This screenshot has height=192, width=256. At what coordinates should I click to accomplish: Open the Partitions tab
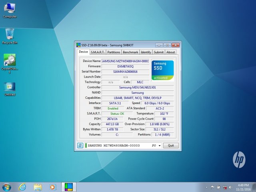pyautogui.click(x=114, y=52)
